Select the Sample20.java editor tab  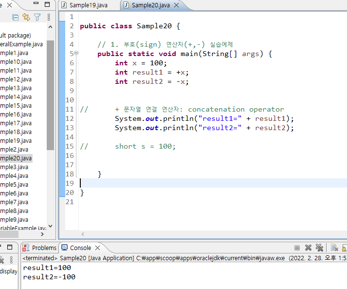[151, 5]
